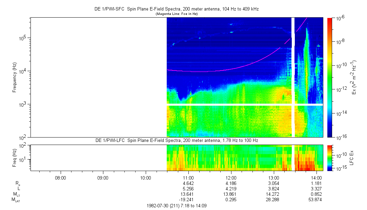Select the L value 3.824
This screenshot has height=210, width=367.
pyautogui.click(x=273, y=189)
